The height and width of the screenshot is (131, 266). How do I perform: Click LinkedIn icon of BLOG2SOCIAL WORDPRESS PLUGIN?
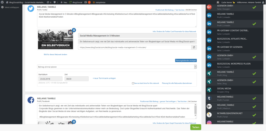tap(209, 65)
